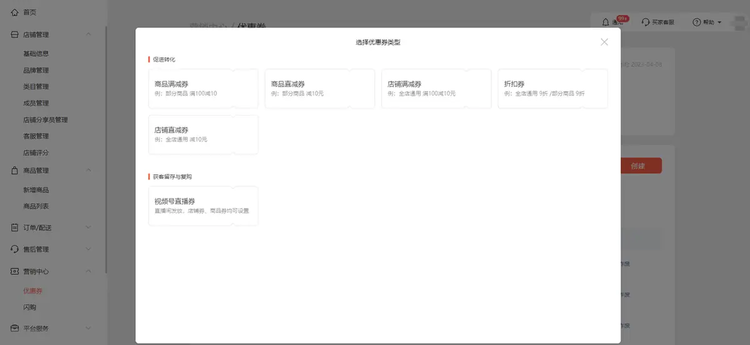Open 客服管理 menu item
Screen dimensions: 750x345
coord(36,136)
